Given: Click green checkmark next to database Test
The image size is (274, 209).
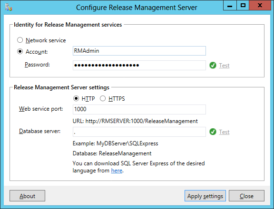Looking at the screenshot, I should [213, 132].
